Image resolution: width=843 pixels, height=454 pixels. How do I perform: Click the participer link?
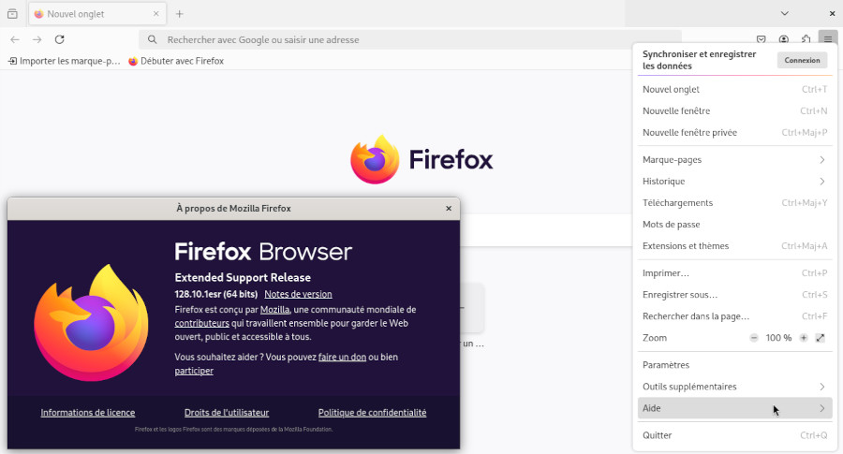tap(194, 371)
